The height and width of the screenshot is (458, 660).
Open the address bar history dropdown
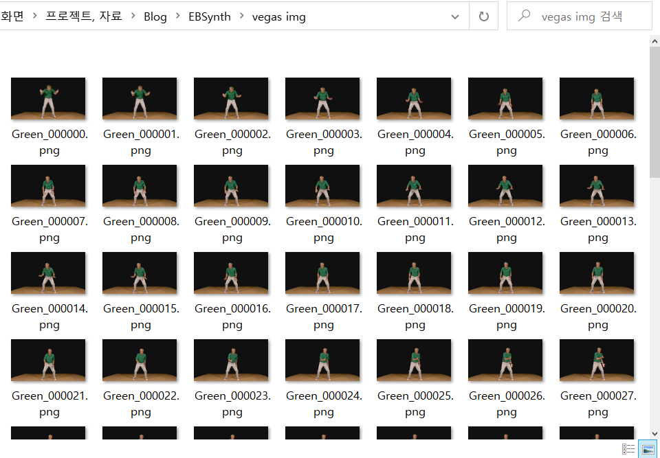tap(455, 16)
